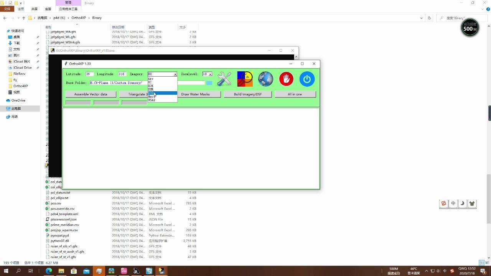The height and width of the screenshot is (276, 491).
Task: Click All in one button
Action: point(295,94)
